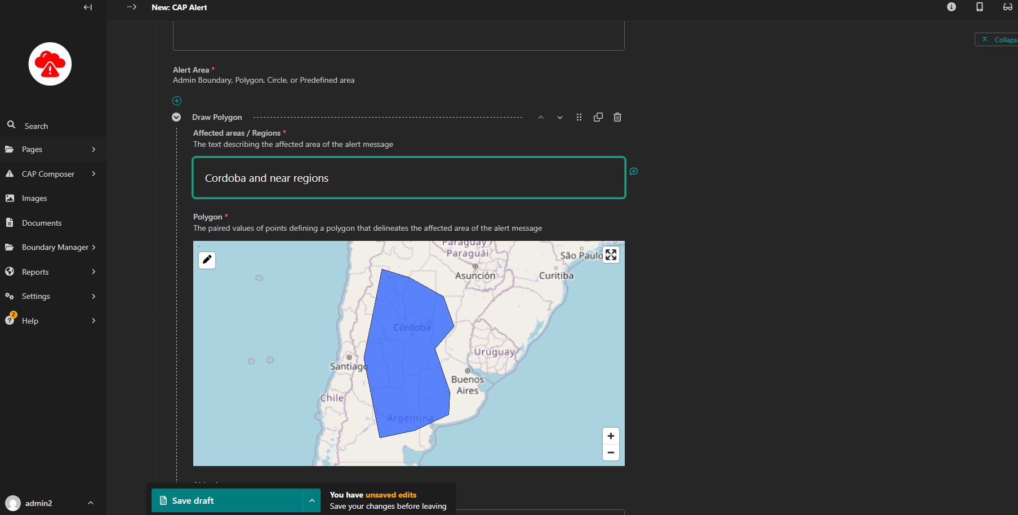Screen dimensions: 1018x515
Task: Click the New: CAP Alert header title
Action: (x=179, y=7)
